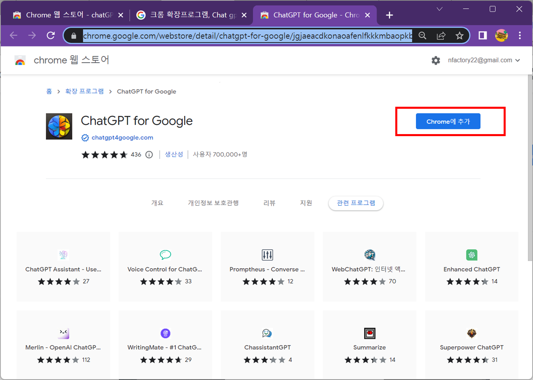Click the verified publisher badge icon
This screenshot has width=533, height=380.
tap(85, 138)
